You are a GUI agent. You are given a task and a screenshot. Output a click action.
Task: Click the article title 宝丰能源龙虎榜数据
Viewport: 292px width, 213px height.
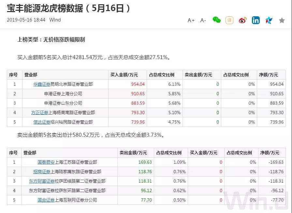pos(68,8)
